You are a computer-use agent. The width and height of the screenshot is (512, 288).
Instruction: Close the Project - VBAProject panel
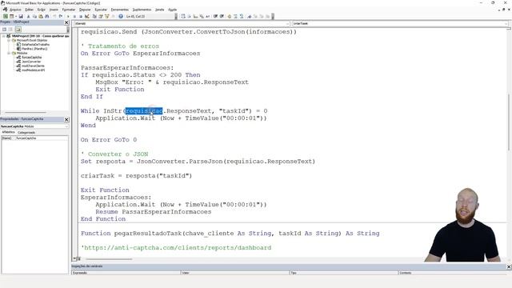66,22
